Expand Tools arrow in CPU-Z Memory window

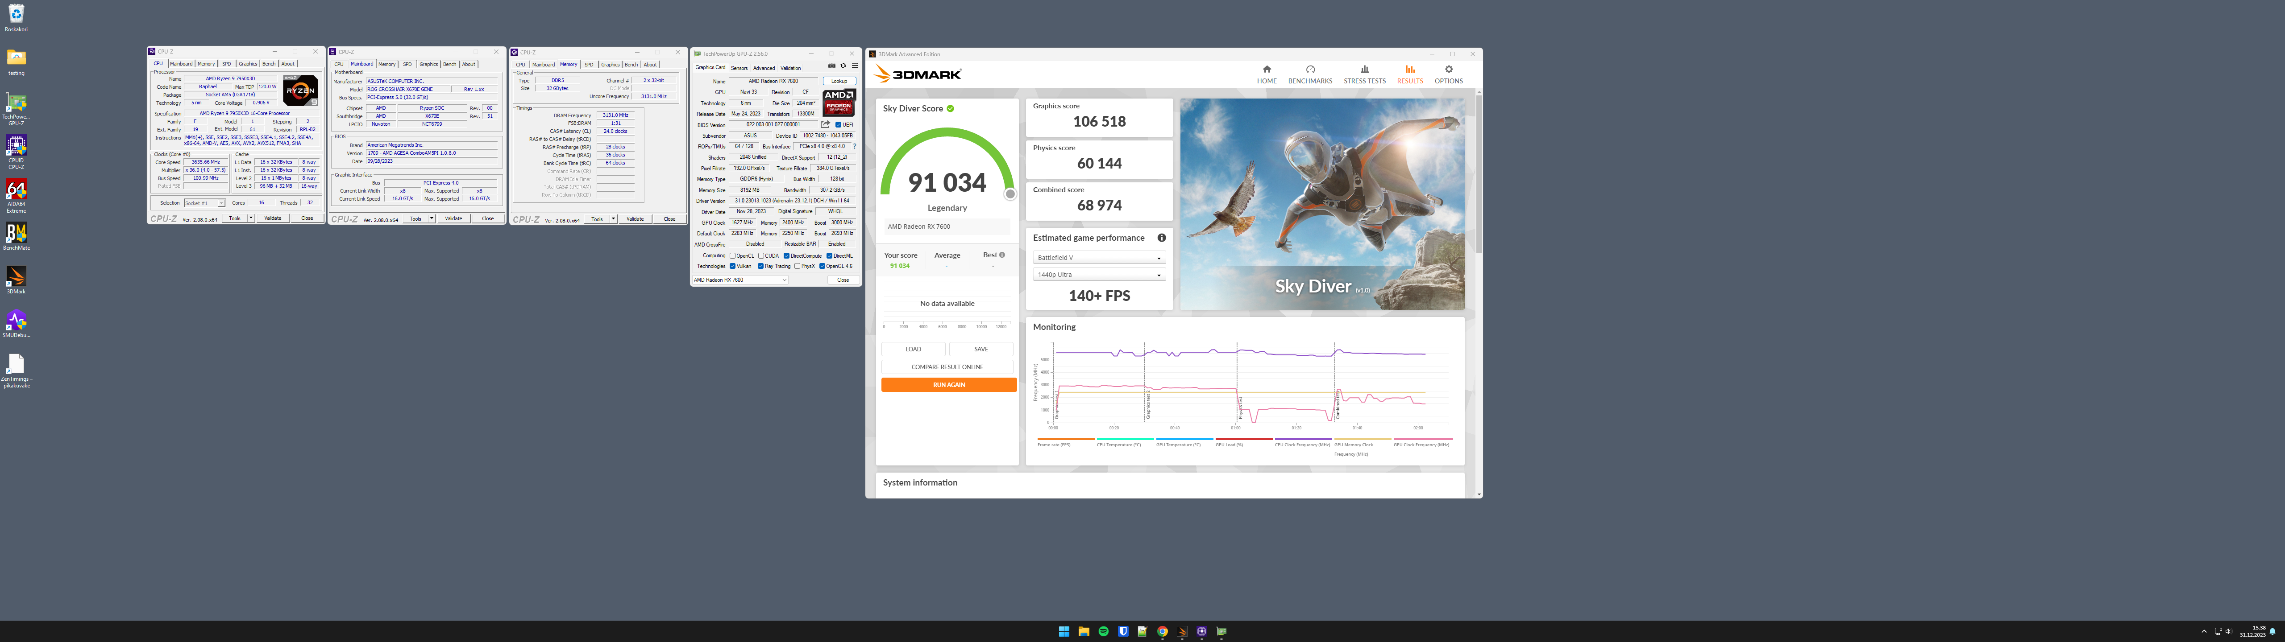[613, 219]
